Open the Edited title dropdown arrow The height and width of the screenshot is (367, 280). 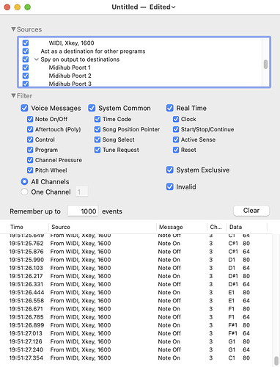pos(173,7)
